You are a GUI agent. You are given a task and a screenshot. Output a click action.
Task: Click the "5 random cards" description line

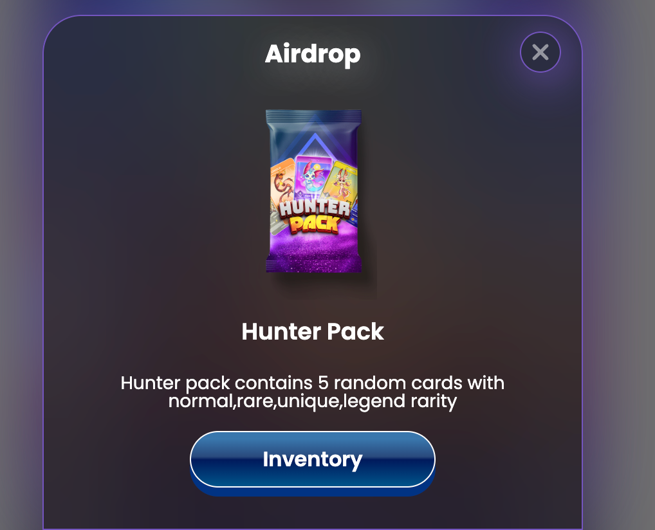pyautogui.click(x=313, y=383)
